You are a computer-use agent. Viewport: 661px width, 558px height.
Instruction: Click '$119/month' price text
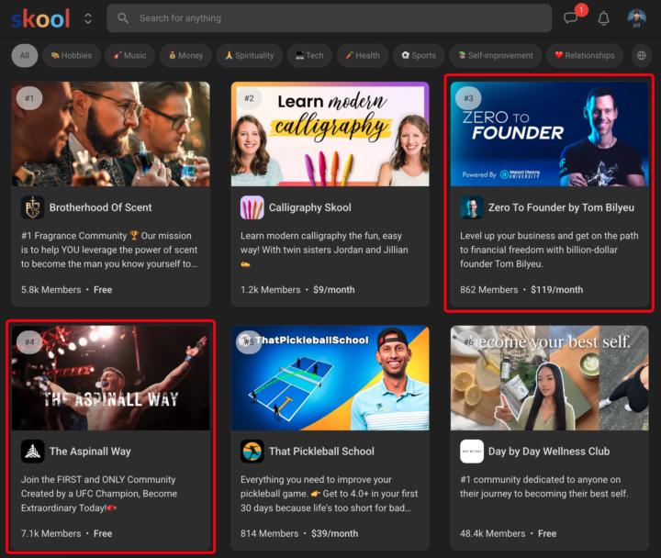coord(557,290)
